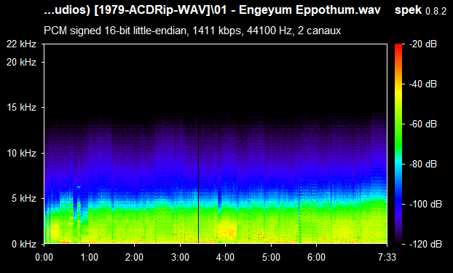Click the 7:33 end time label

(387, 257)
